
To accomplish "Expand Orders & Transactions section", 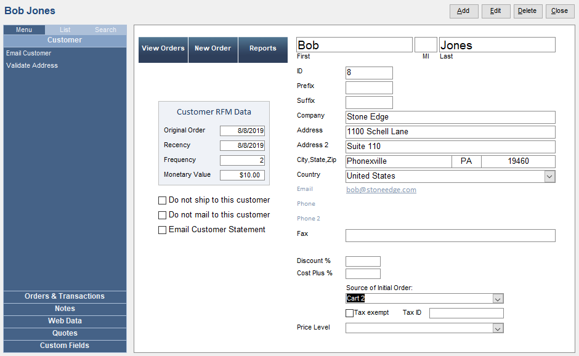I will coord(65,296).
